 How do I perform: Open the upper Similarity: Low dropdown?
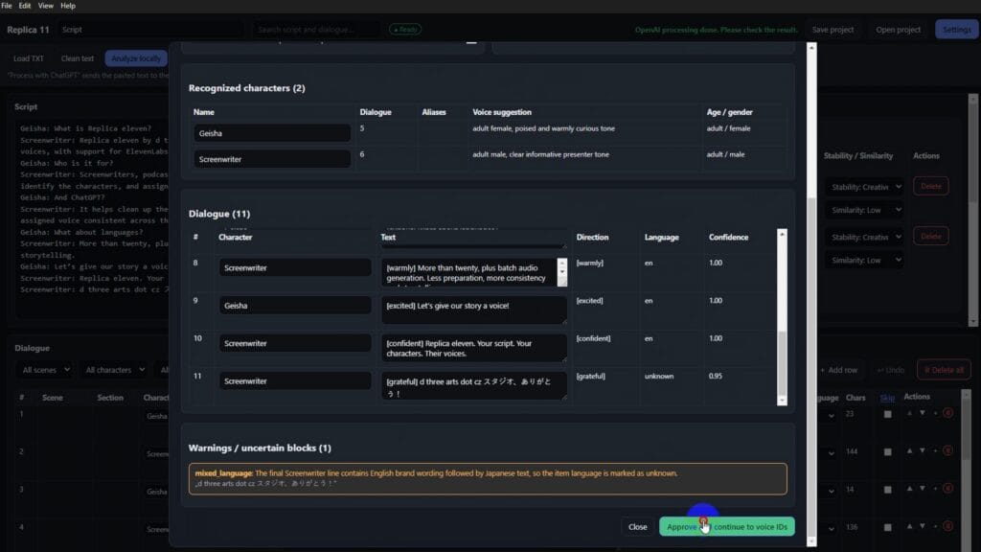pyautogui.click(x=865, y=210)
